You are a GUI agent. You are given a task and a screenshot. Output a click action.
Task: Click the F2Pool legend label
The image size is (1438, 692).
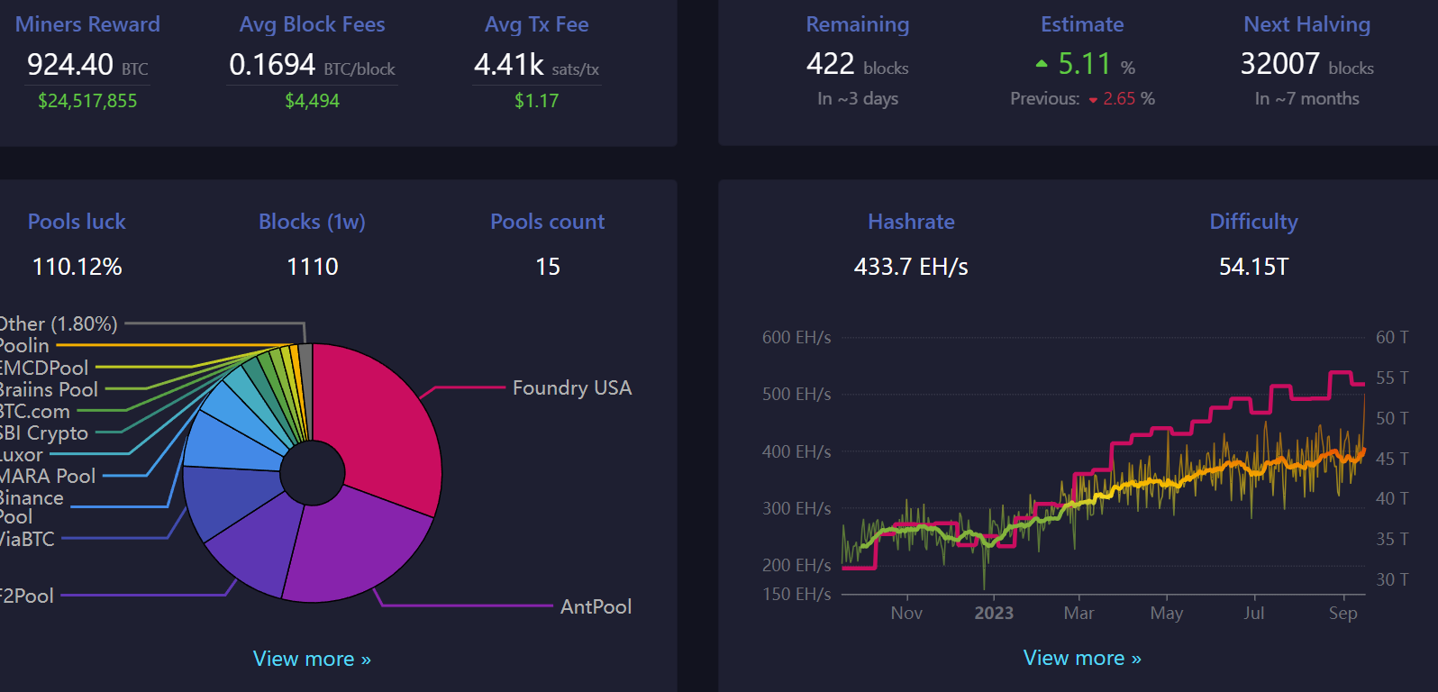(27, 596)
